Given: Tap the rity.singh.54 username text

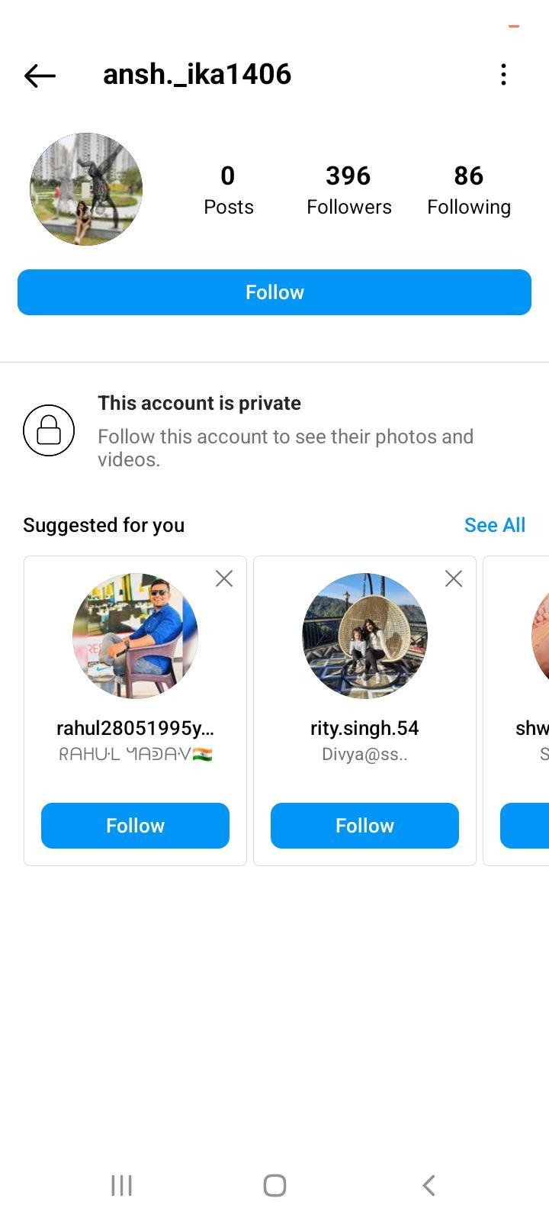Looking at the screenshot, I should tap(364, 728).
